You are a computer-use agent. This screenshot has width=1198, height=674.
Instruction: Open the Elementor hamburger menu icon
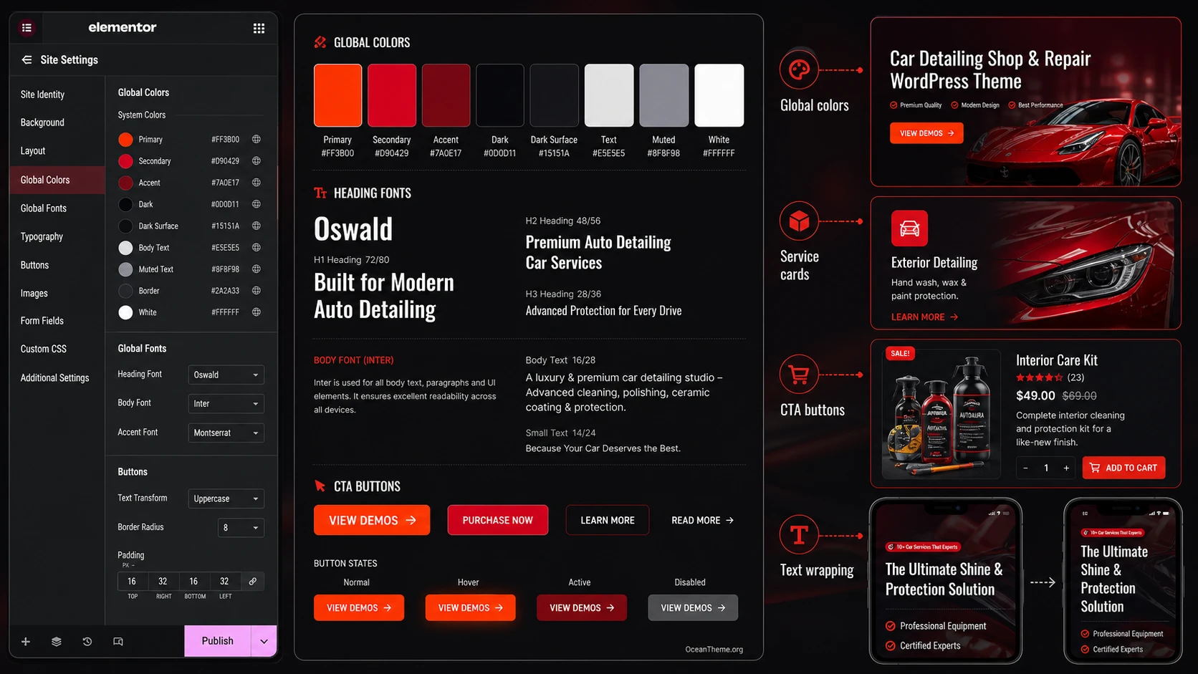[27, 28]
